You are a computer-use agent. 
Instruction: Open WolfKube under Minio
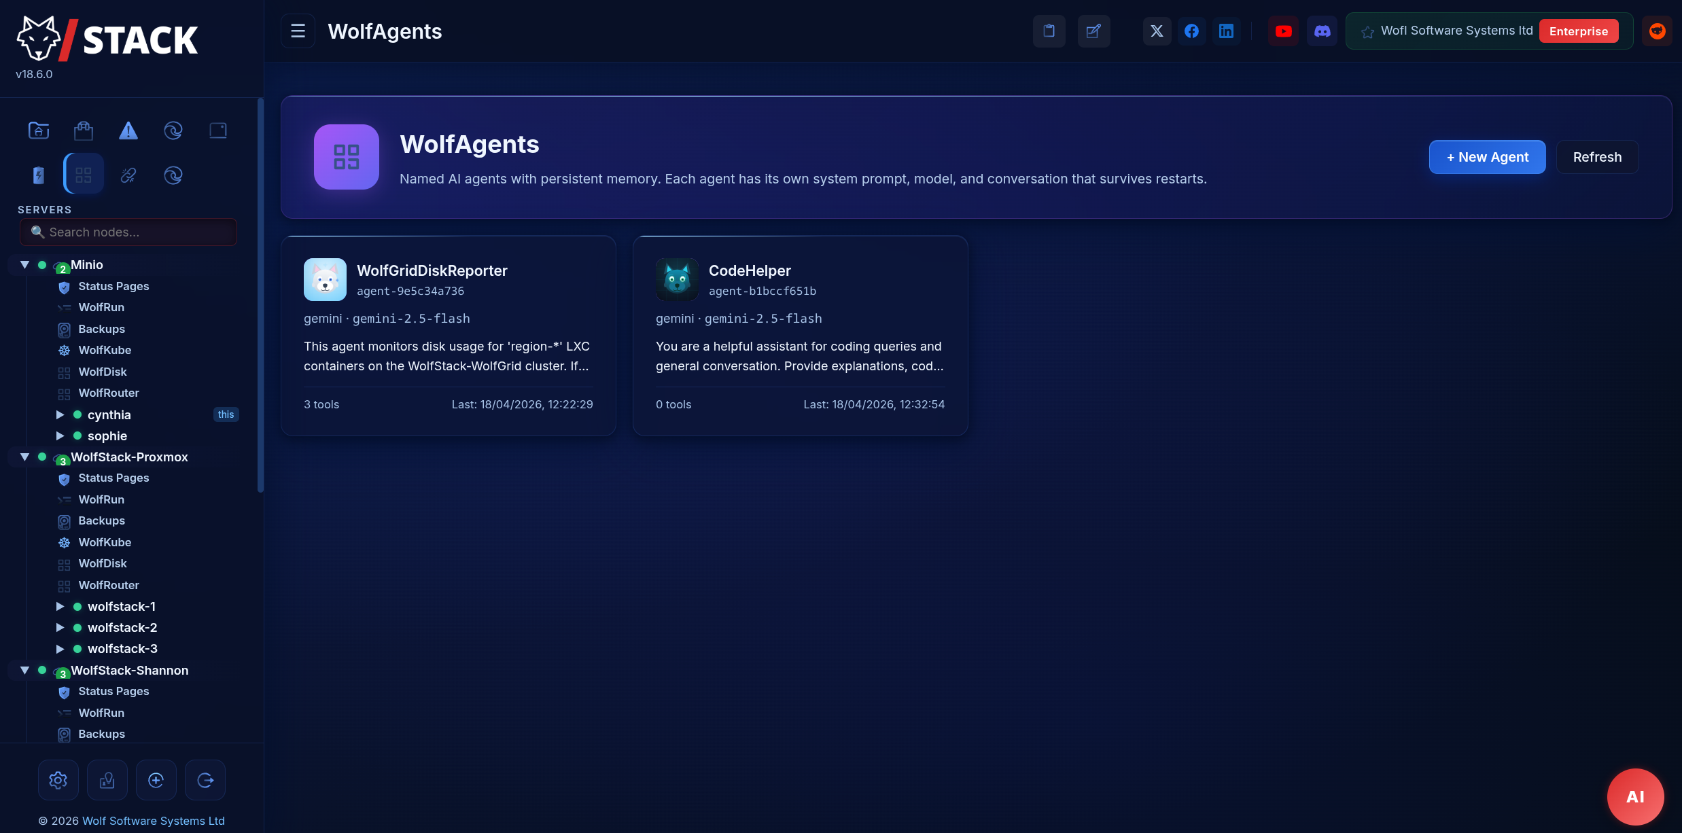(x=105, y=350)
